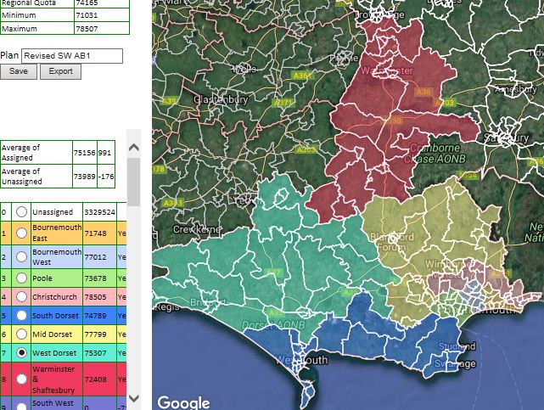Screen dimensions: 544x410
Task: Edit the Plan name input field
Action: pos(72,56)
